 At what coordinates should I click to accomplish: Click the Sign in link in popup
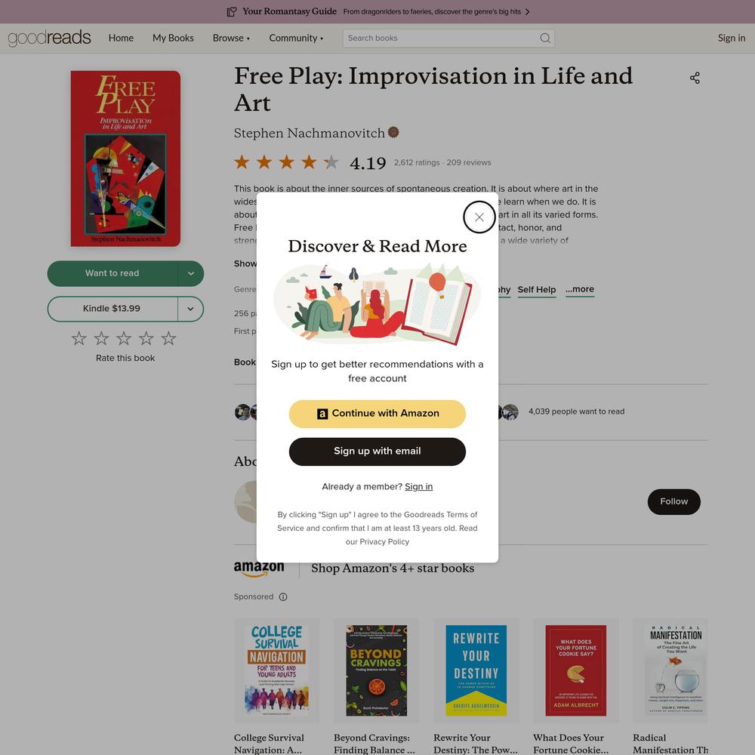[418, 487]
